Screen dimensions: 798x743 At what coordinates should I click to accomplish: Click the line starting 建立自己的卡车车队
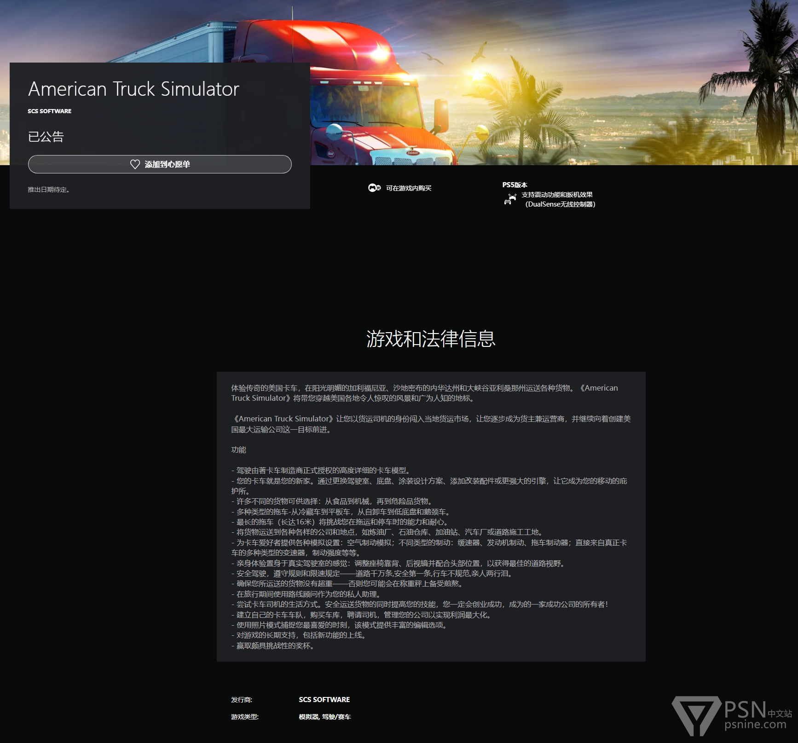tap(362, 615)
